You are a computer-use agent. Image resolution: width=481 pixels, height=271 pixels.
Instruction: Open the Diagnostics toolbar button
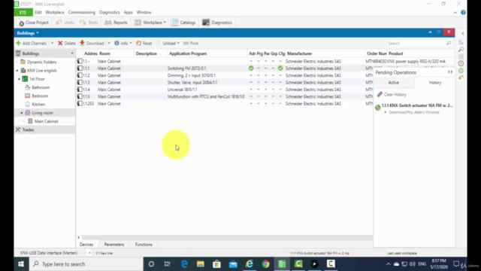217,23
